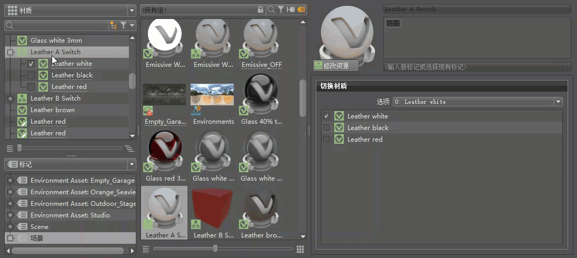
Task: Click the orange tag icon above thumbnails
Action: [x=301, y=9]
